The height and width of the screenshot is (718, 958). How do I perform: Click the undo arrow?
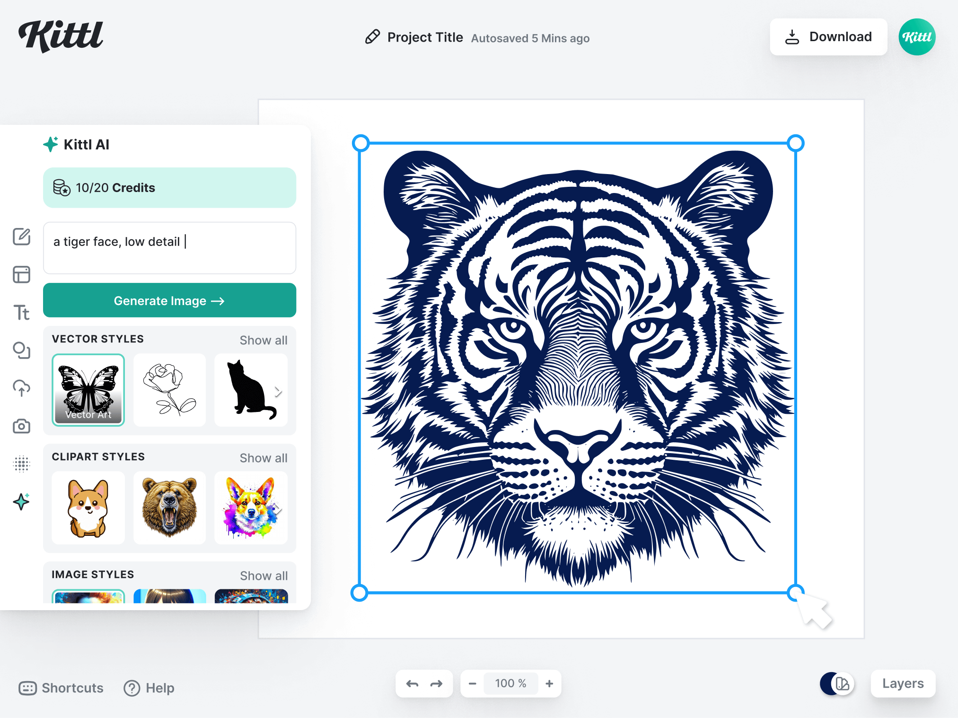click(x=412, y=683)
